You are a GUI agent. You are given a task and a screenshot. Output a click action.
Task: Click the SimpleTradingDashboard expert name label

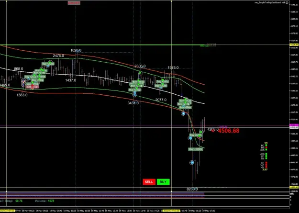click(270, 3)
